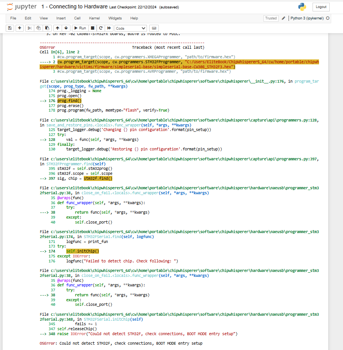Click the highlighted cw.program_target STM32FProgrammer call

coord(179,64)
